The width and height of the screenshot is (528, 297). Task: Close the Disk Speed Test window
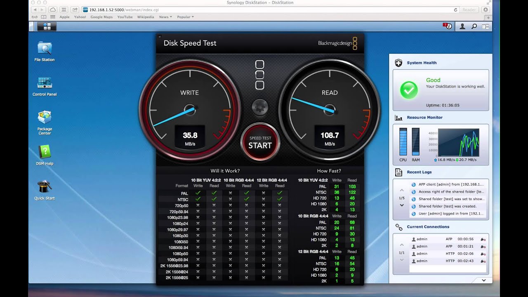pos(160,37)
